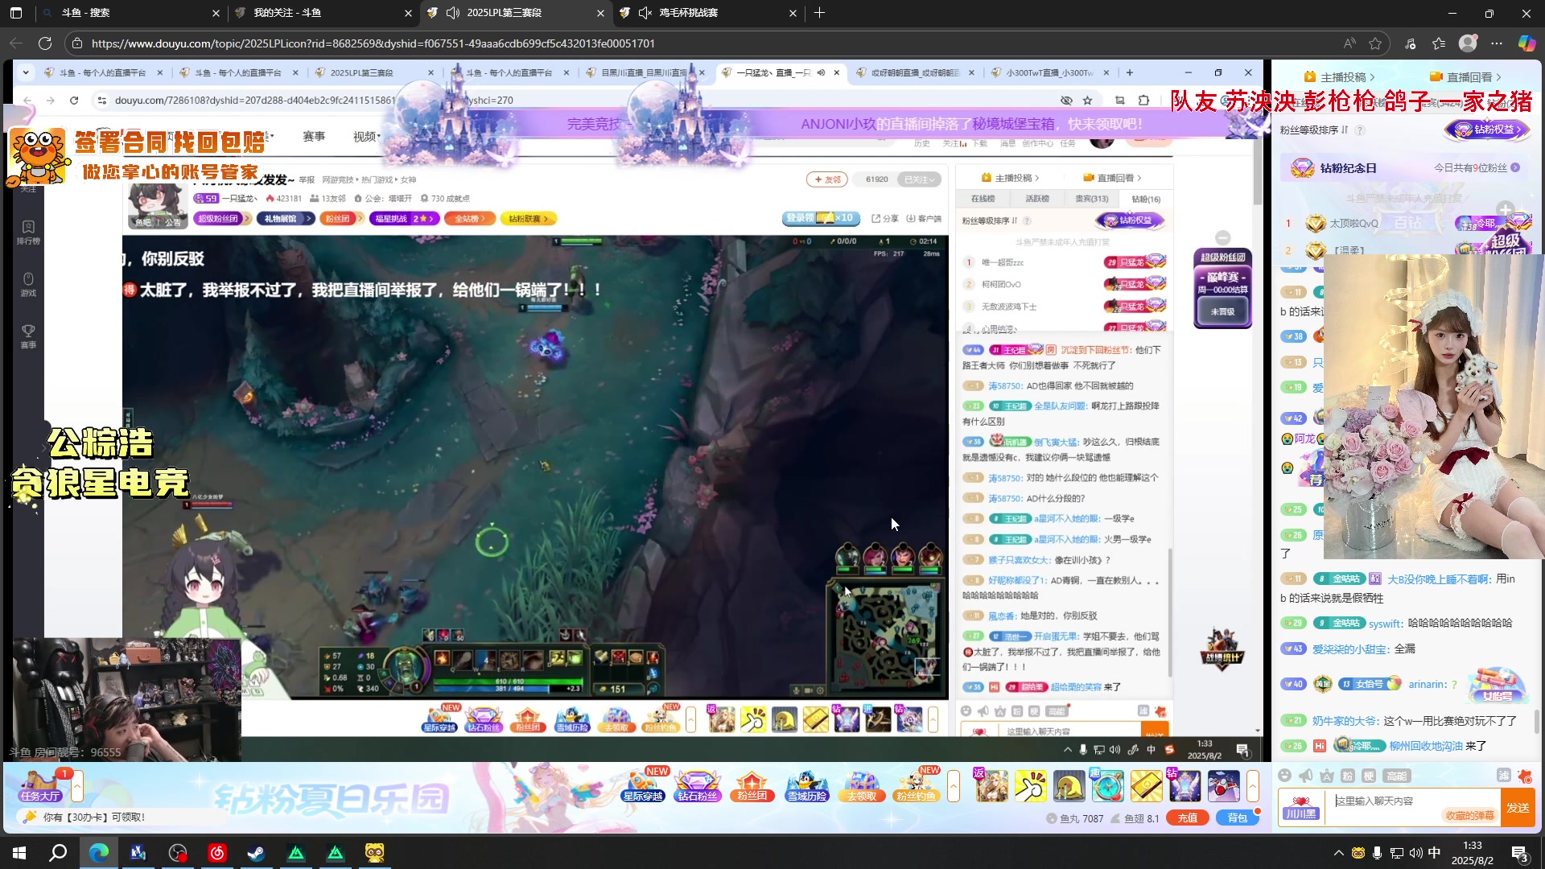Toggle the 粉 fan danmu option
The image size is (1545, 869).
(1348, 776)
